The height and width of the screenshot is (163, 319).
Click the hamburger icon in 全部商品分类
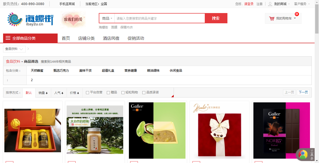(8, 38)
